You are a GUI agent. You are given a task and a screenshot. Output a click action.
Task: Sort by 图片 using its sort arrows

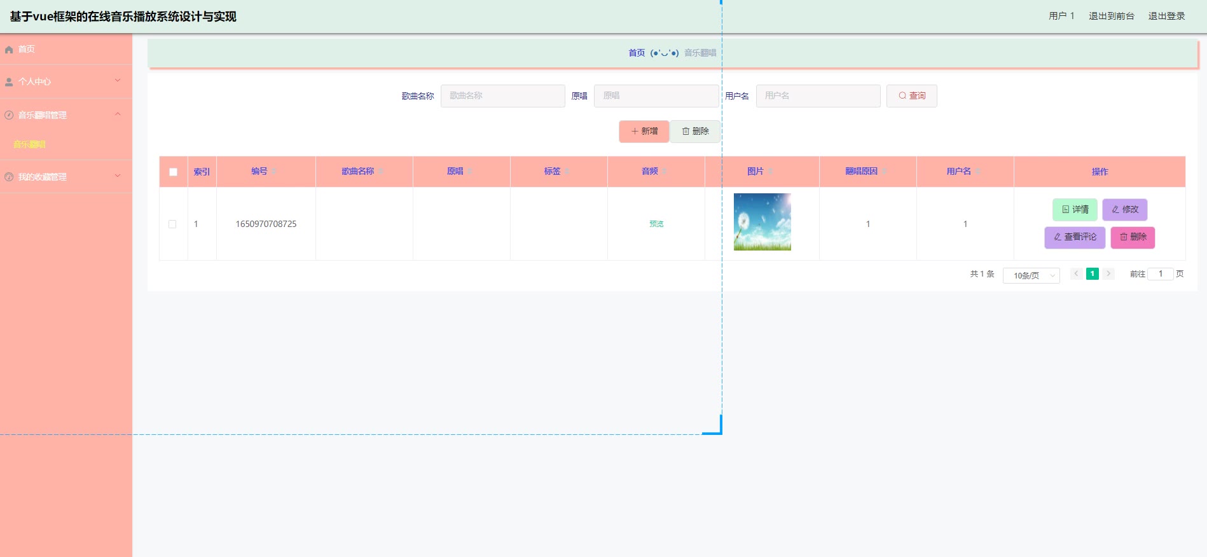[x=770, y=172]
